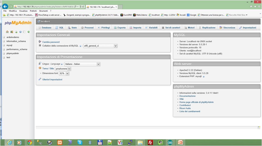This screenshot has height=146, width=262.
Task: Select the information_schema database
Action: coord(16,41)
